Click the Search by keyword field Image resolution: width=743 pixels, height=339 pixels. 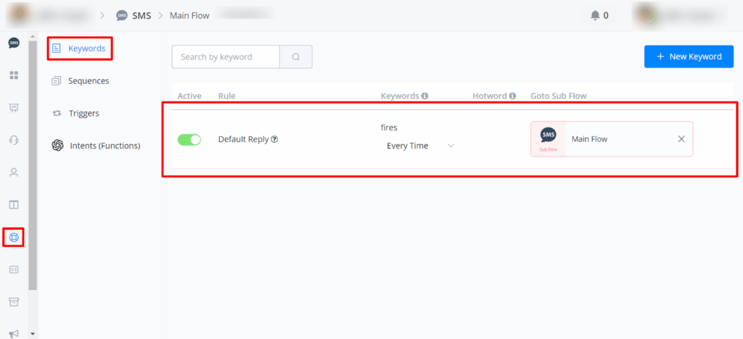click(x=226, y=57)
